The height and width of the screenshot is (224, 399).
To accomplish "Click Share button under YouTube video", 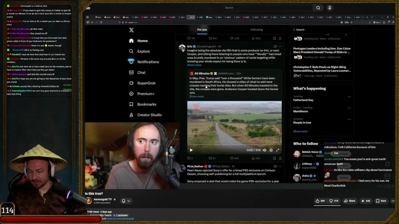I will pyautogui.click(x=349, y=201).
